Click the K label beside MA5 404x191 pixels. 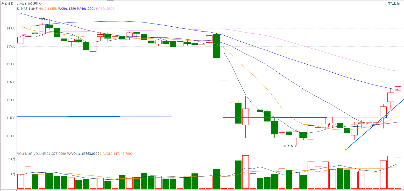pos(18,9)
